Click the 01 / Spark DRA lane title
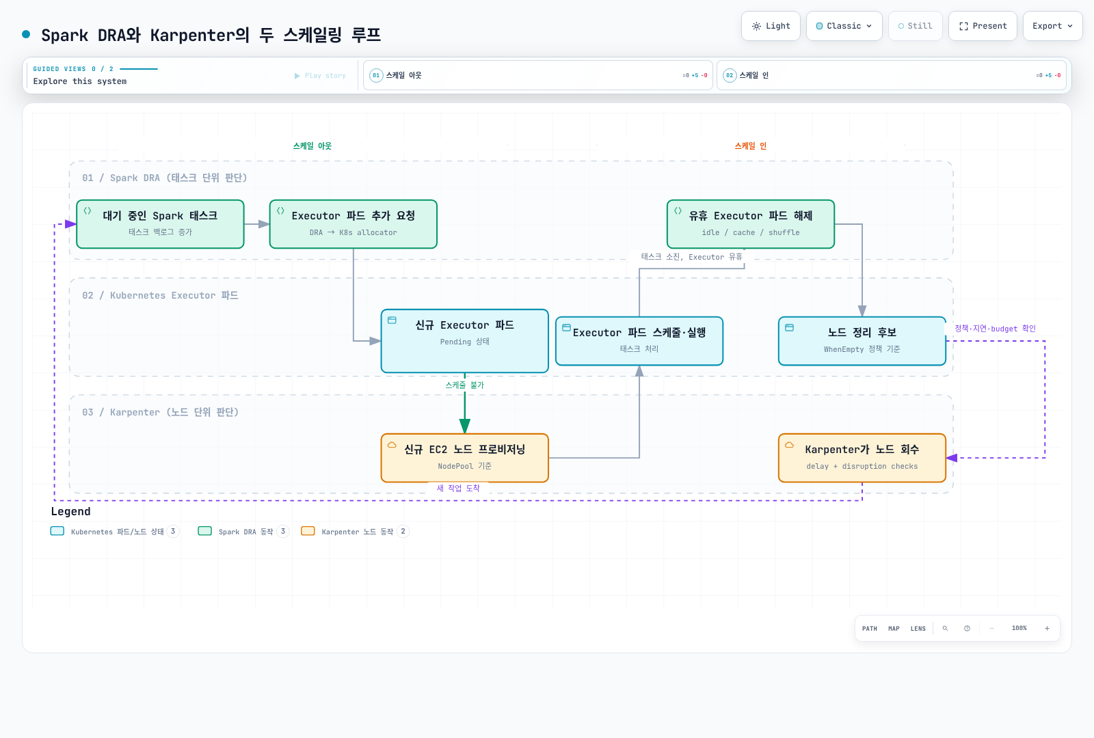 point(165,178)
